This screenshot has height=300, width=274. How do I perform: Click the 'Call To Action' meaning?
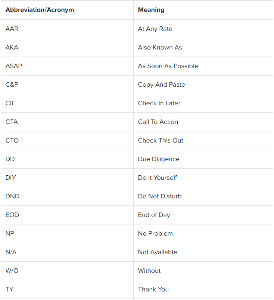pyautogui.click(x=158, y=122)
